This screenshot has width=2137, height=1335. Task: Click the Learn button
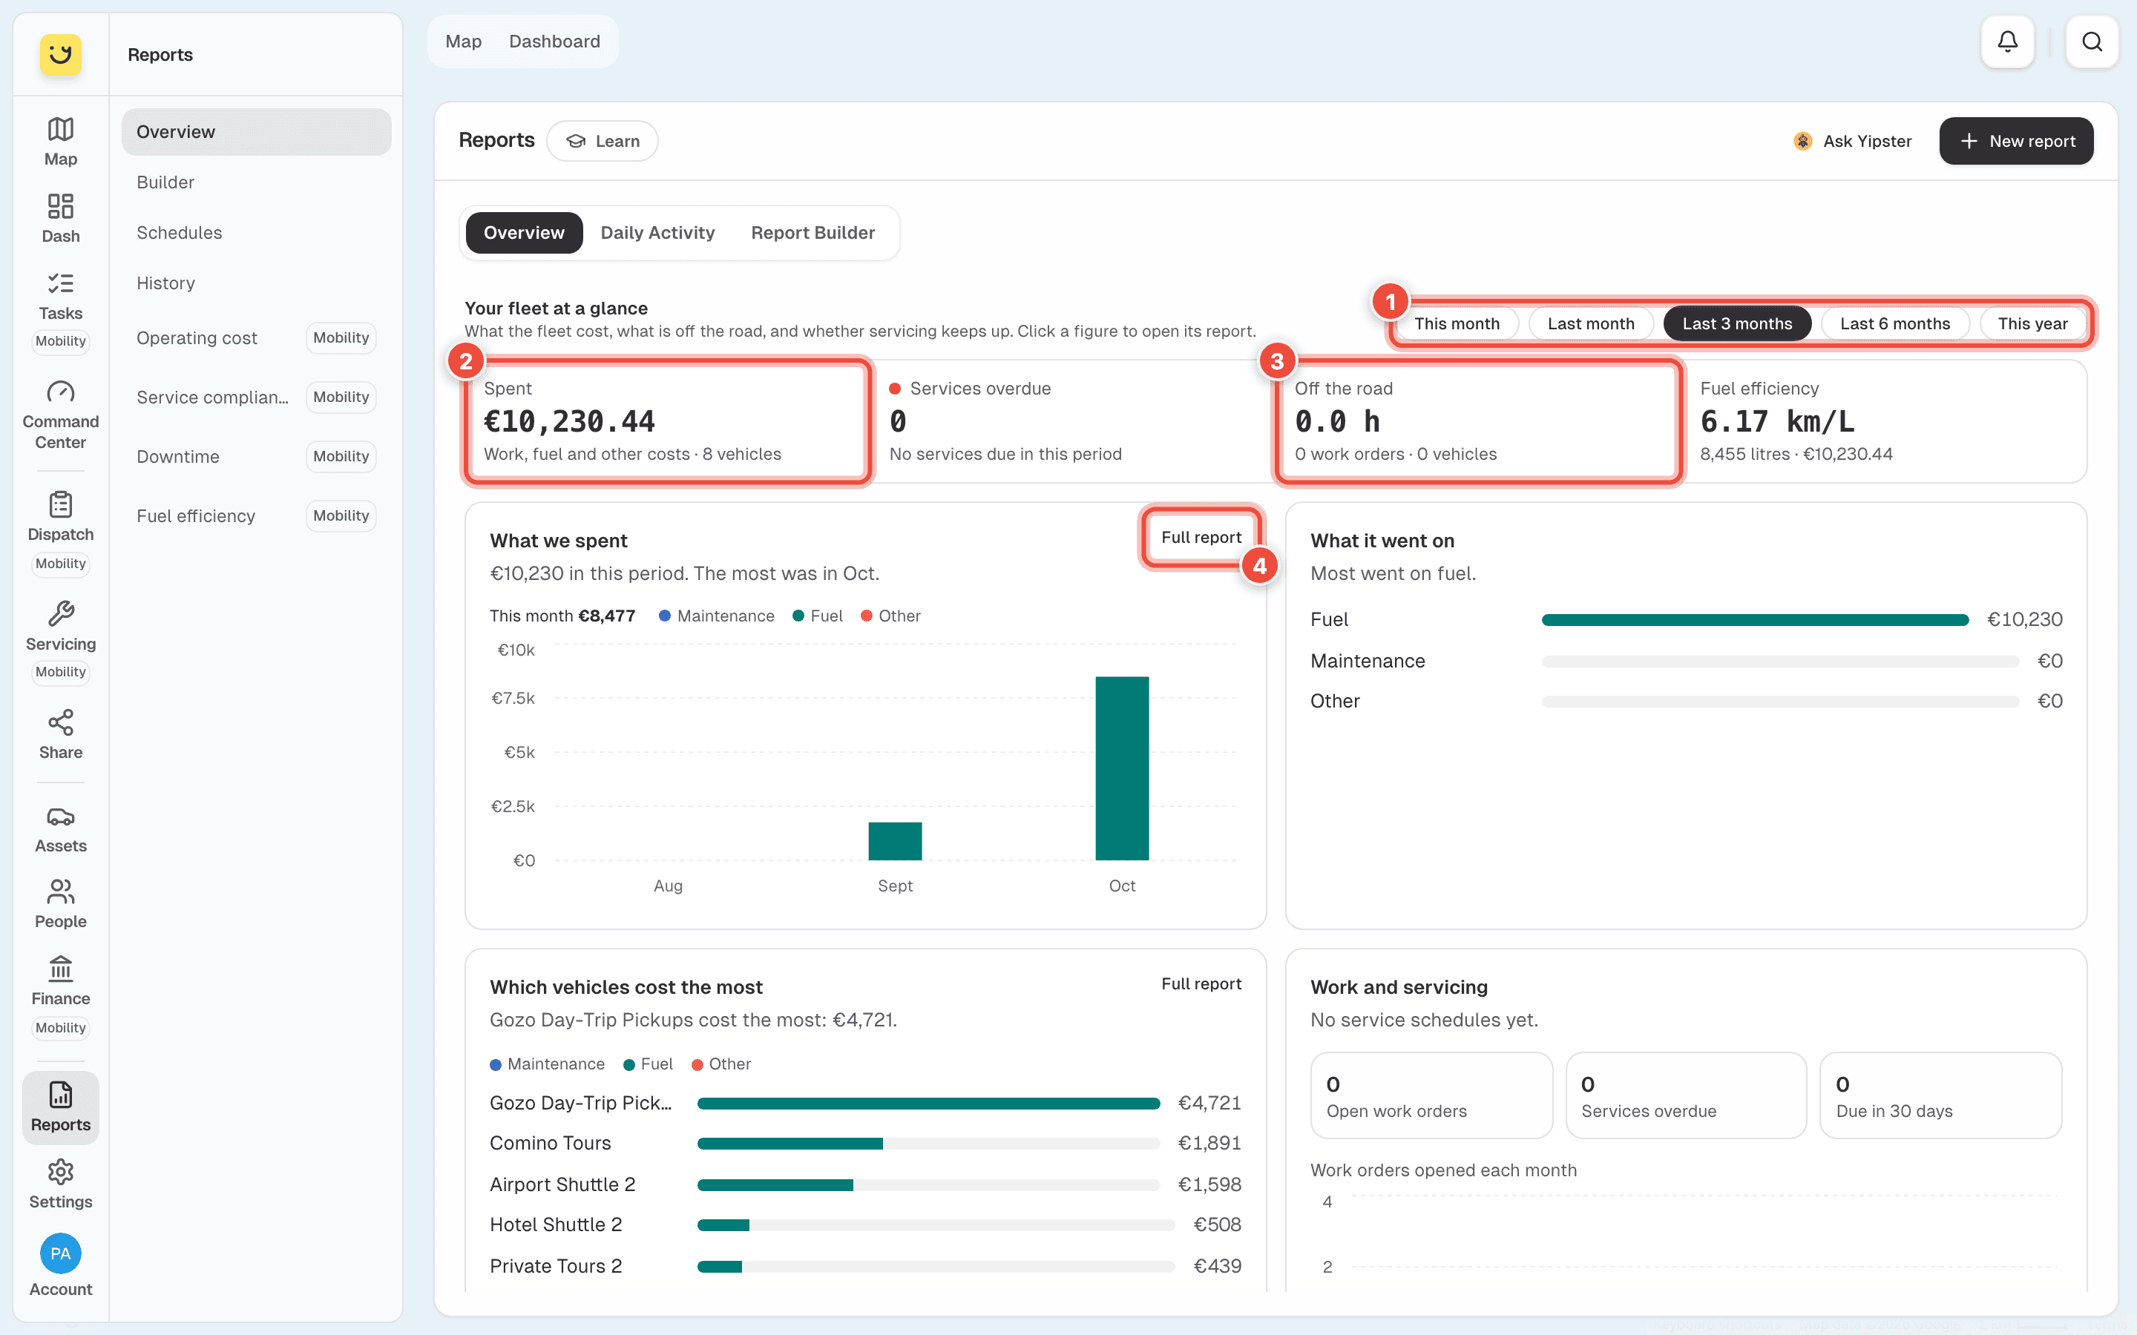click(x=603, y=141)
